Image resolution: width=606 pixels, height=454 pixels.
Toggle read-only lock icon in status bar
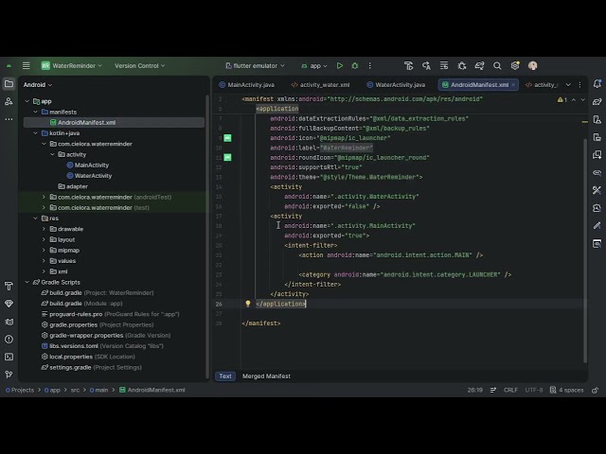pyautogui.click(x=596, y=390)
